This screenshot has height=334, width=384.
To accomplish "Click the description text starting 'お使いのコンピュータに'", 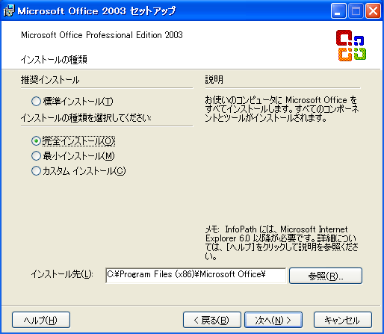I will coord(282,109).
